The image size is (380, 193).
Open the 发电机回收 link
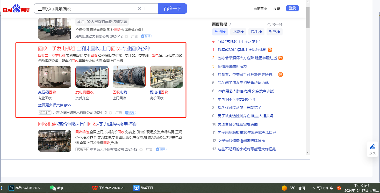84,92
